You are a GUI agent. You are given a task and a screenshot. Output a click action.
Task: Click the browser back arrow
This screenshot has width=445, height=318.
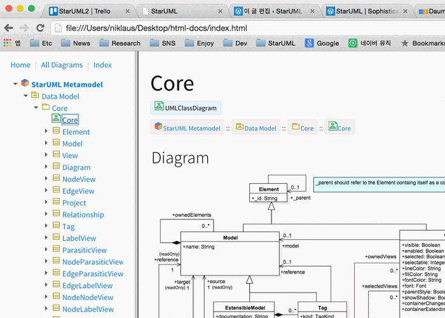pos(9,28)
